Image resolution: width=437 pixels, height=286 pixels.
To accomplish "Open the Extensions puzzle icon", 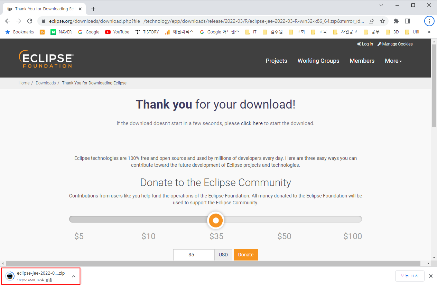I will [x=396, y=21].
